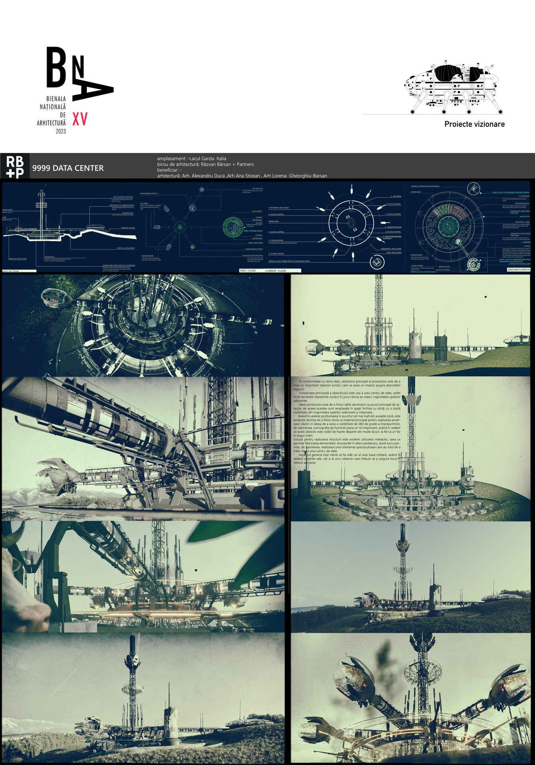The image size is (535, 765).
Task: Click the architects credit line in the header
Action: tap(242, 176)
